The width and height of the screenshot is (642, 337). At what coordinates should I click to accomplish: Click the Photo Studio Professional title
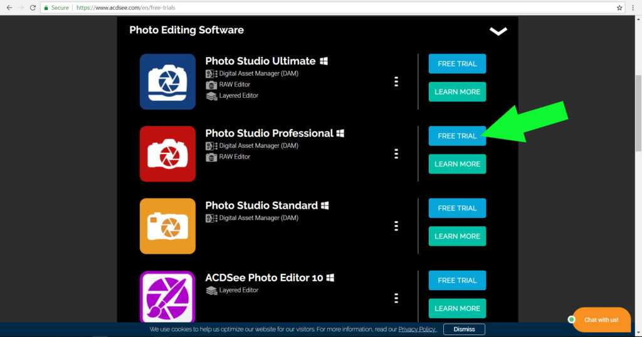[x=269, y=133]
